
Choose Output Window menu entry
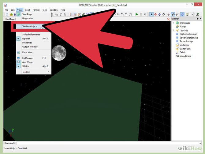[x=34, y=47]
